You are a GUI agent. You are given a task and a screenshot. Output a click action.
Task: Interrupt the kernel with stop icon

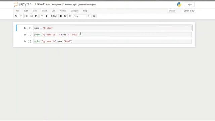(x=61, y=16)
